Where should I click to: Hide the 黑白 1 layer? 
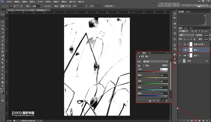[180, 49]
